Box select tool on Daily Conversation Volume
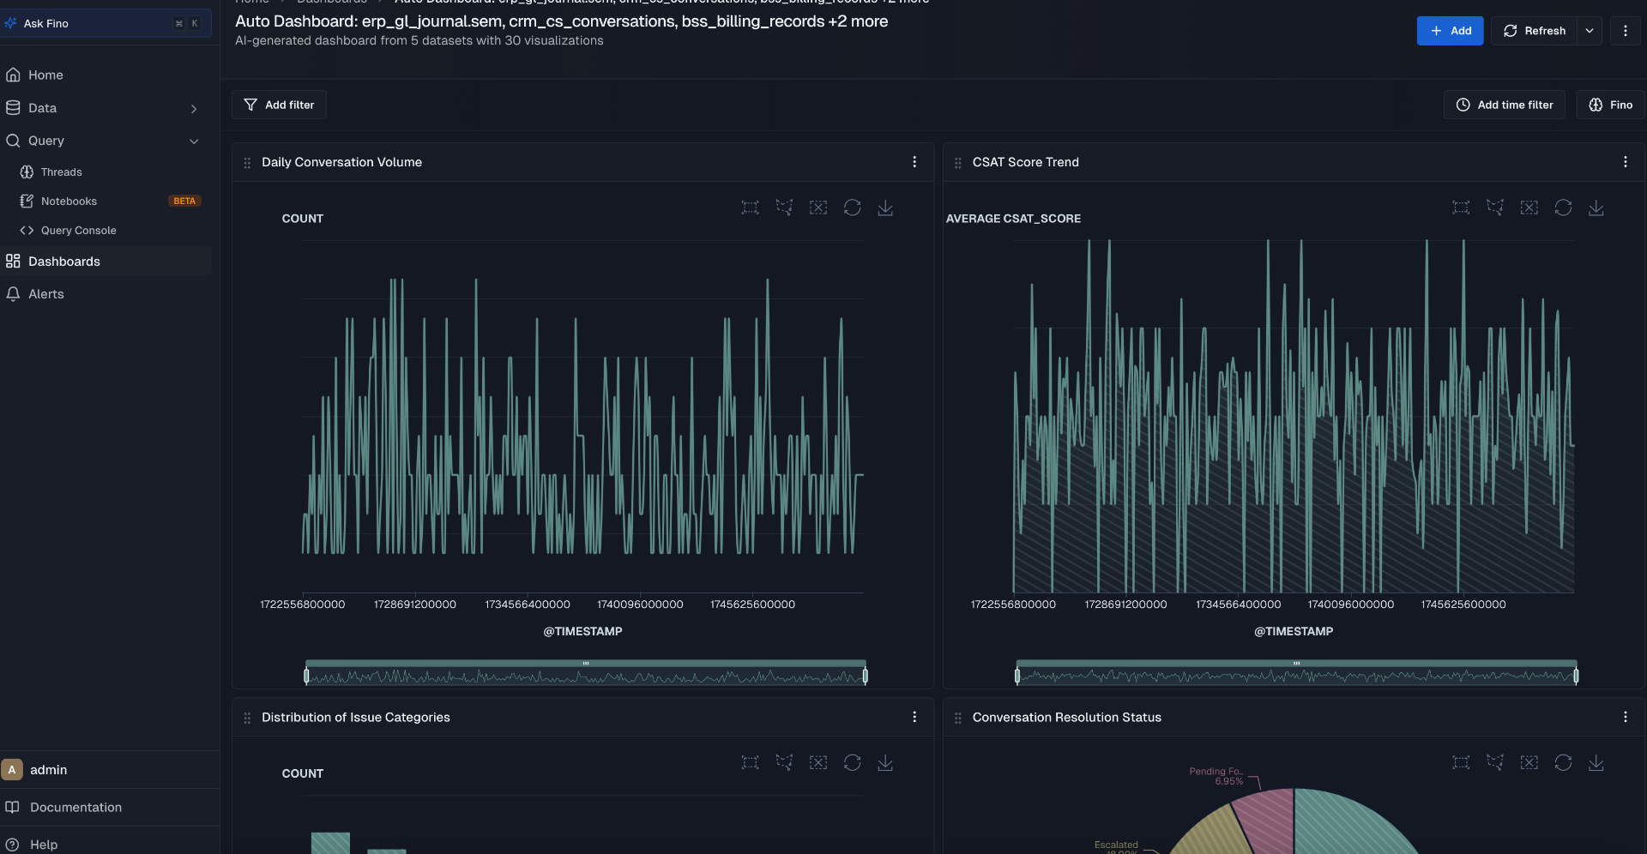 [751, 207]
